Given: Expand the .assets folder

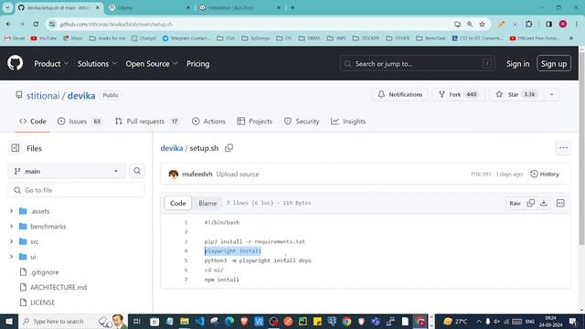Looking at the screenshot, I should (11, 211).
